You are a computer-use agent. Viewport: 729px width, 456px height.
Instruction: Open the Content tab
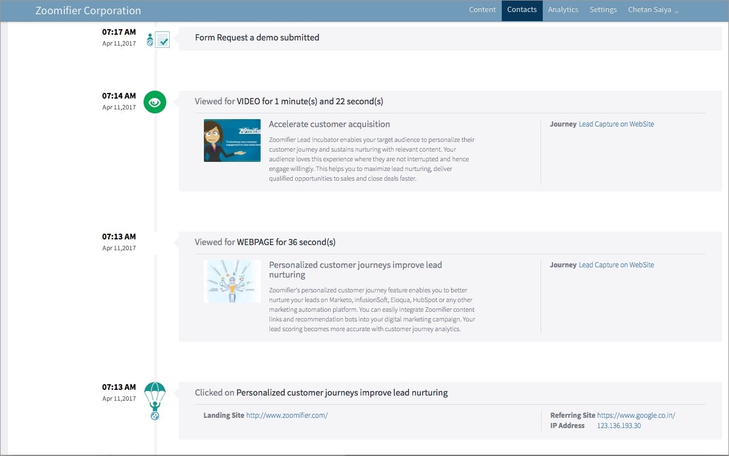pos(482,10)
